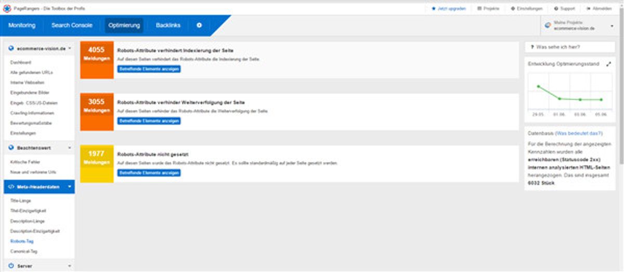Click Abmelden to log out
This screenshot has width=624, height=272.
coord(602,9)
